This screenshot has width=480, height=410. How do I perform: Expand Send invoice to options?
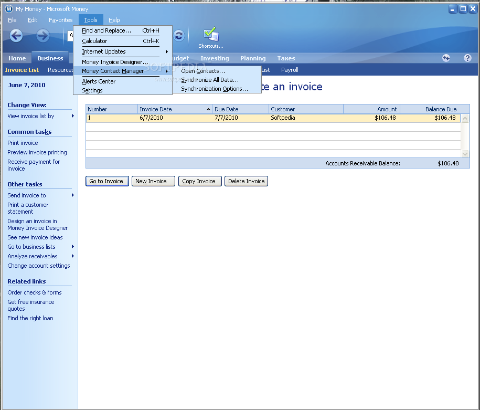(x=72, y=195)
